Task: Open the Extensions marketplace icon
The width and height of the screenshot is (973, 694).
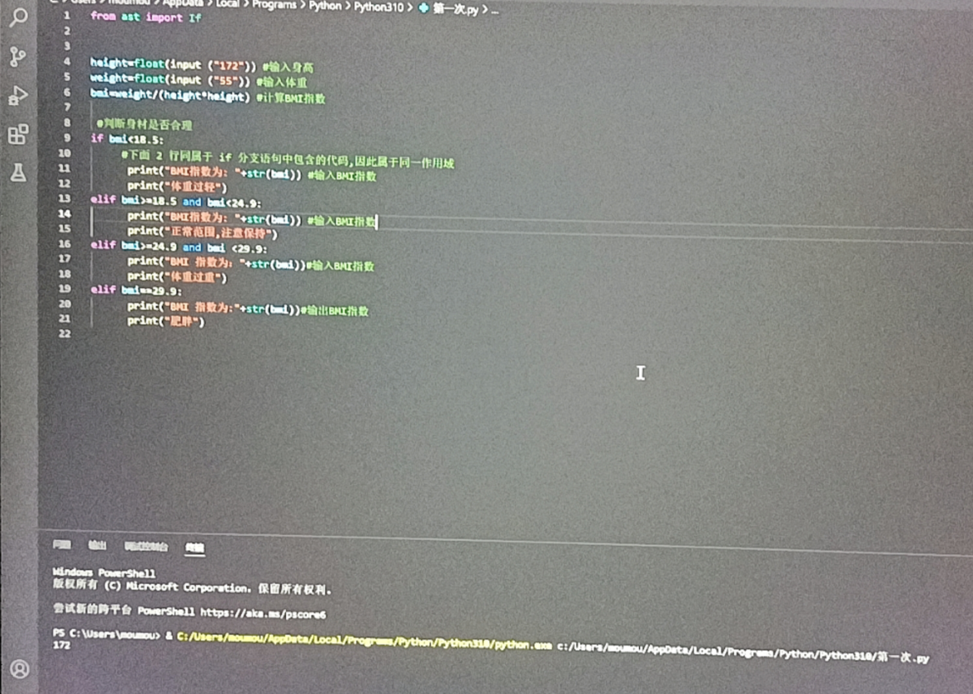Action: pos(18,134)
